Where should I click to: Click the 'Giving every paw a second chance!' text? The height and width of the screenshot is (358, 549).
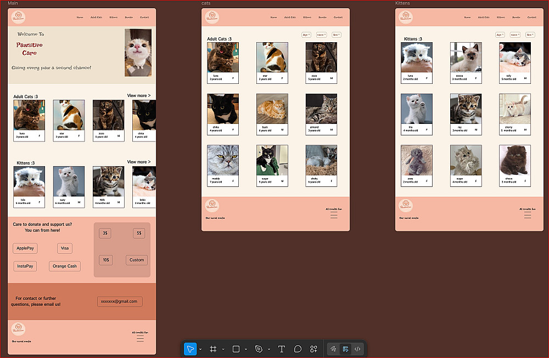coord(51,67)
